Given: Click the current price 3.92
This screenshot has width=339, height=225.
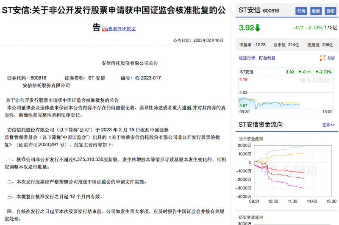Looking at the screenshot, I should coord(246,28).
